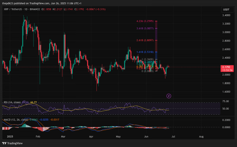Screen dimensions: 237x147
Task: Click the USDT currency button
Action: click(x=226, y=9)
